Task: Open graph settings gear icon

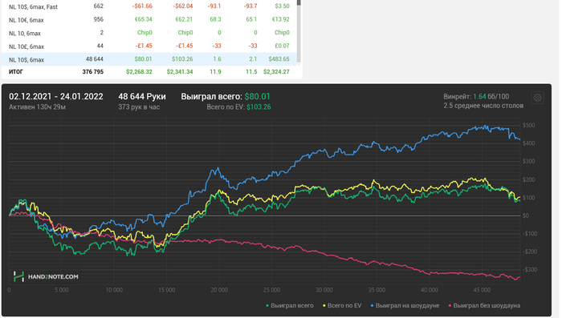Action: (537, 98)
